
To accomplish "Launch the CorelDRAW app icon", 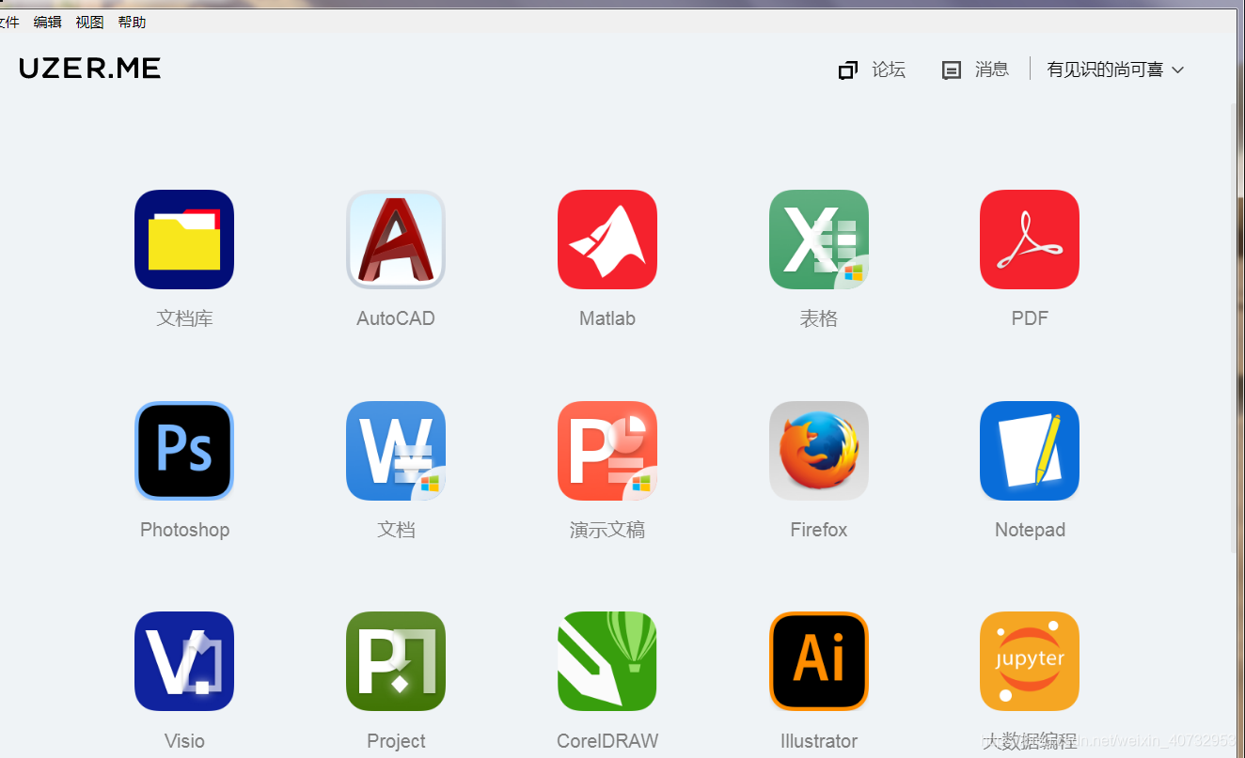I will 607,661.
